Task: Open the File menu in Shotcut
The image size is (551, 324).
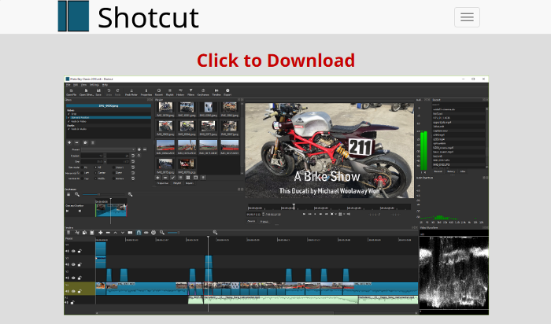Action: pyautogui.click(x=67, y=84)
